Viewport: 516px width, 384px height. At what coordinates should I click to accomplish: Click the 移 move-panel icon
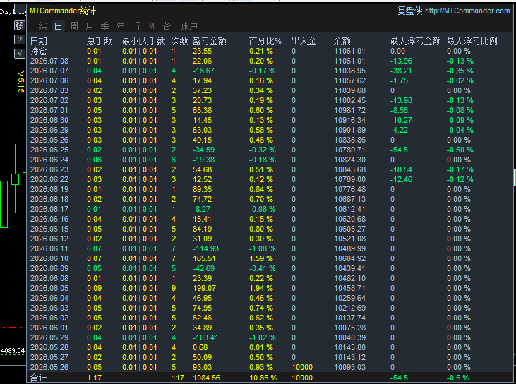(x=20, y=25)
